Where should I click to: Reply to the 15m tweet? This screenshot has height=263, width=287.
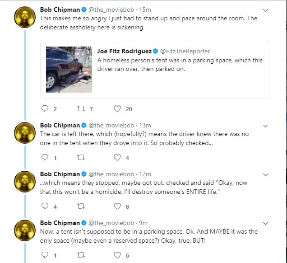pos(45,108)
